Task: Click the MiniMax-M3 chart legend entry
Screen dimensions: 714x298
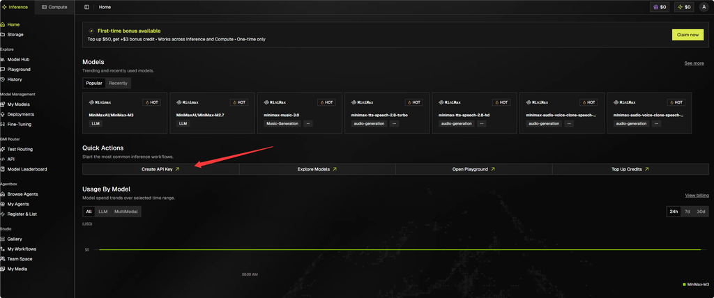Action: tap(696, 285)
